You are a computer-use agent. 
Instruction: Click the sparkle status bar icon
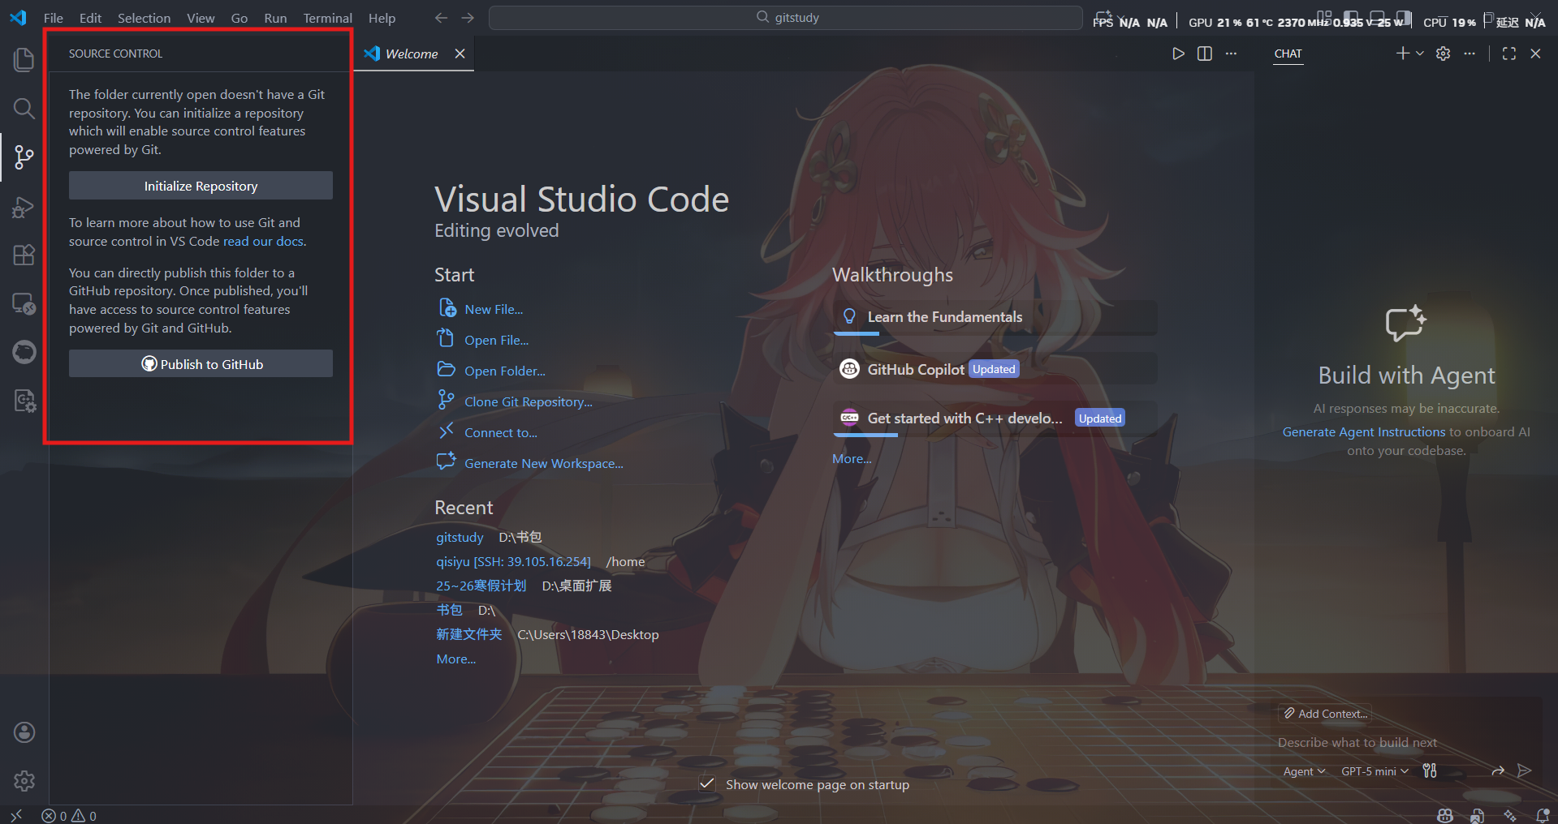click(1510, 815)
